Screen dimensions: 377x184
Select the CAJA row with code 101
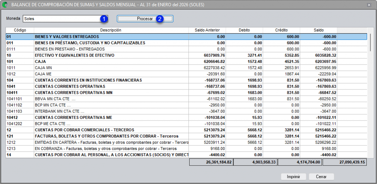186,62
